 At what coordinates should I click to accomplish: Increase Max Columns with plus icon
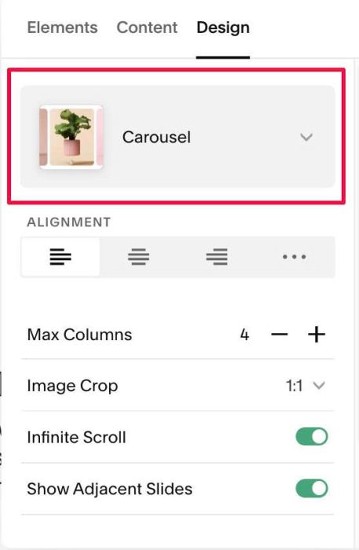(x=317, y=334)
